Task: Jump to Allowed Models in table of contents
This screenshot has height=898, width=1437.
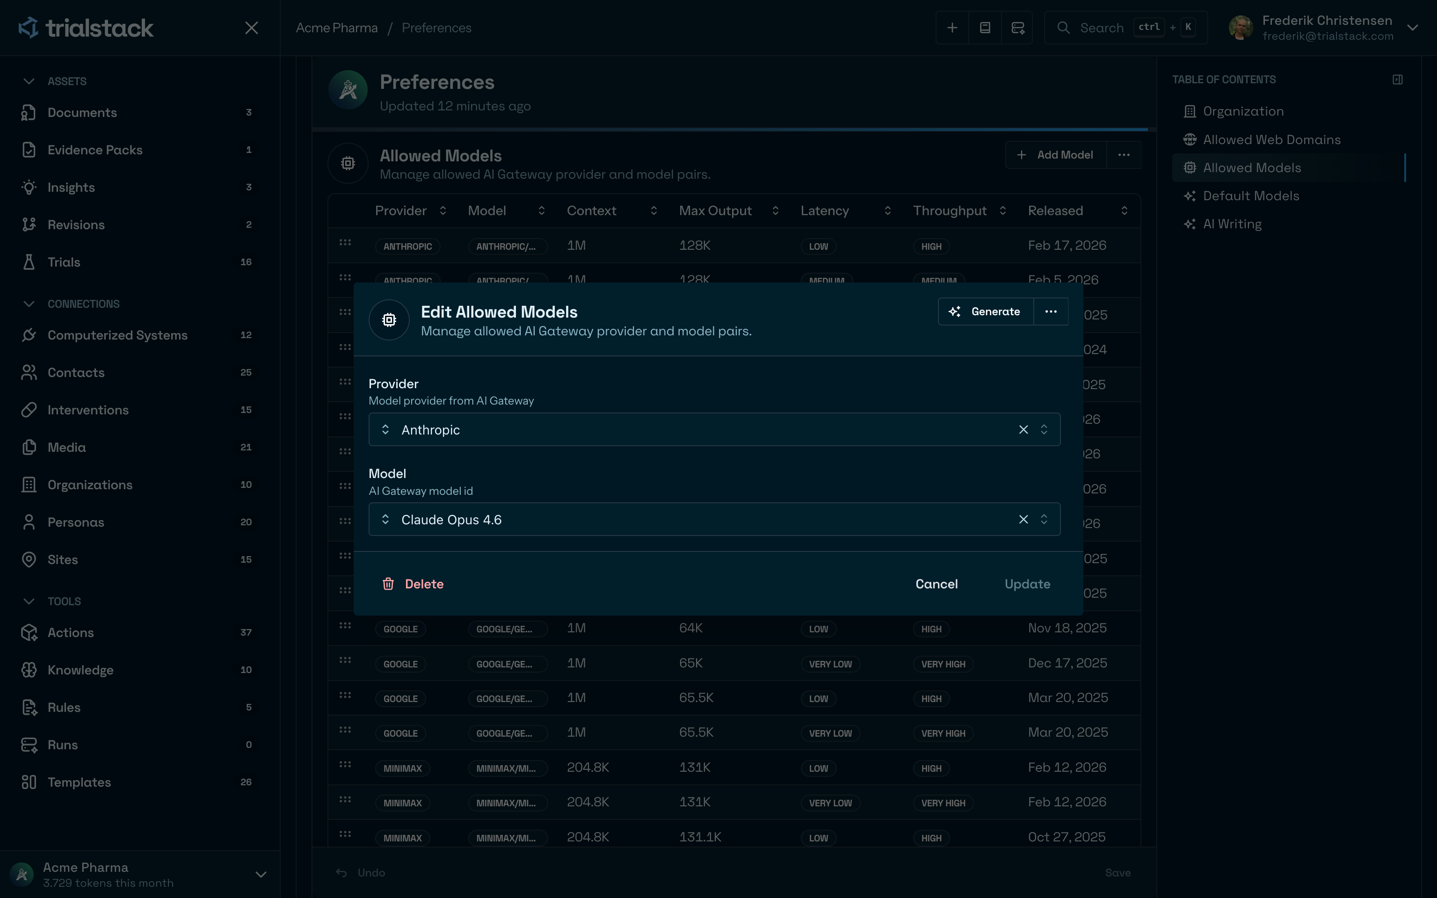Action: (x=1289, y=168)
